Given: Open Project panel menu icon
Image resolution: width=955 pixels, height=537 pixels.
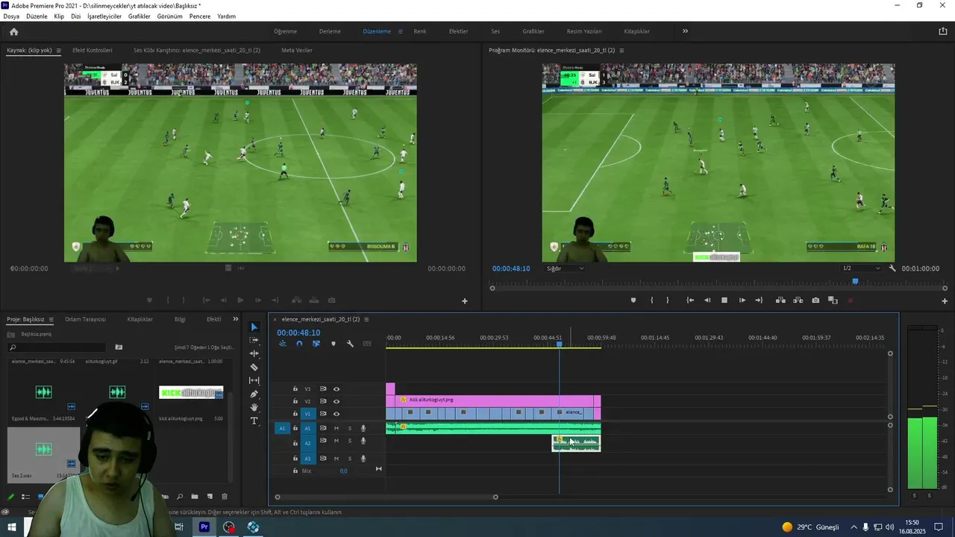Looking at the screenshot, I should [x=51, y=319].
